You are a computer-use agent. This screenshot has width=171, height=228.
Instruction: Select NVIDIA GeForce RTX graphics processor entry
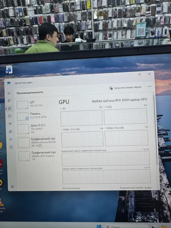[37, 142]
